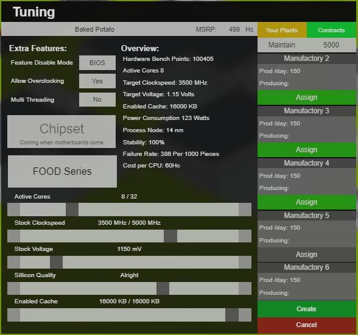Click Hardware Bench Points: 100405 text
This screenshot has height=335, width=358.
click(168, 59)
